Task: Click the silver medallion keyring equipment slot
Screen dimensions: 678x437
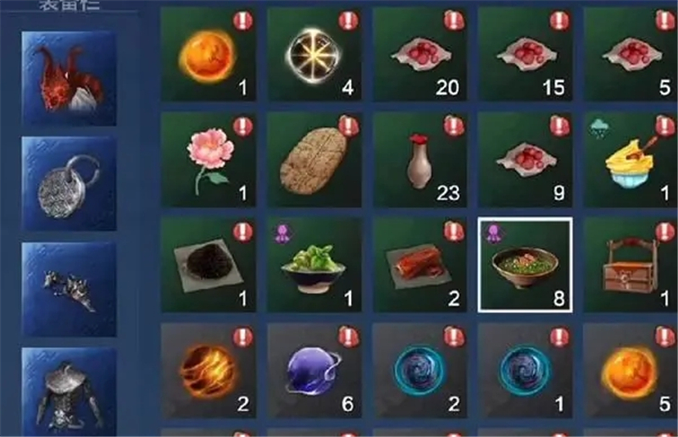Action: coord(69,183)
